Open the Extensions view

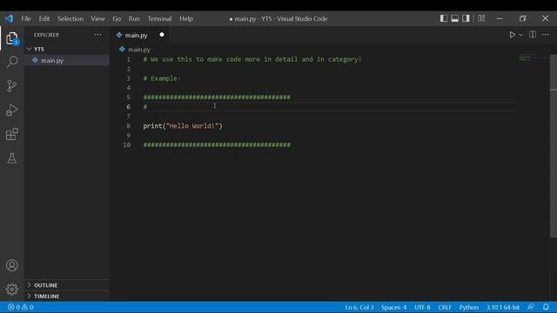tap(12, 134)
